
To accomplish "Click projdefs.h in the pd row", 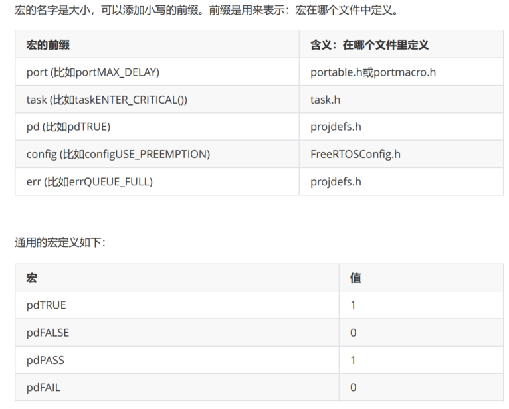I will coord(336,127).
